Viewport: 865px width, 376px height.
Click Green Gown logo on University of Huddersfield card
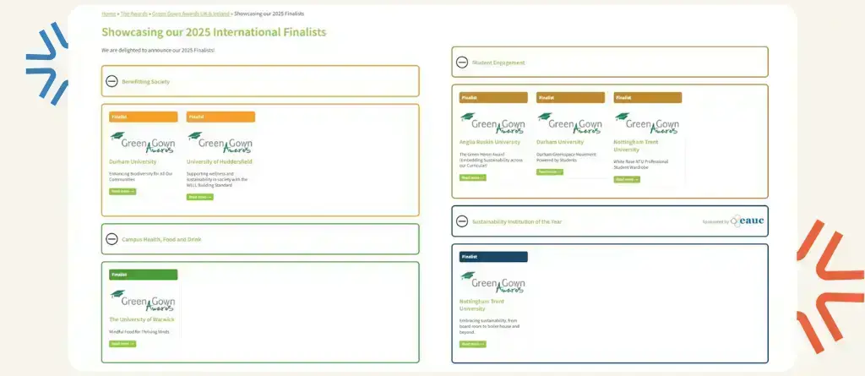tap(220, 143)
